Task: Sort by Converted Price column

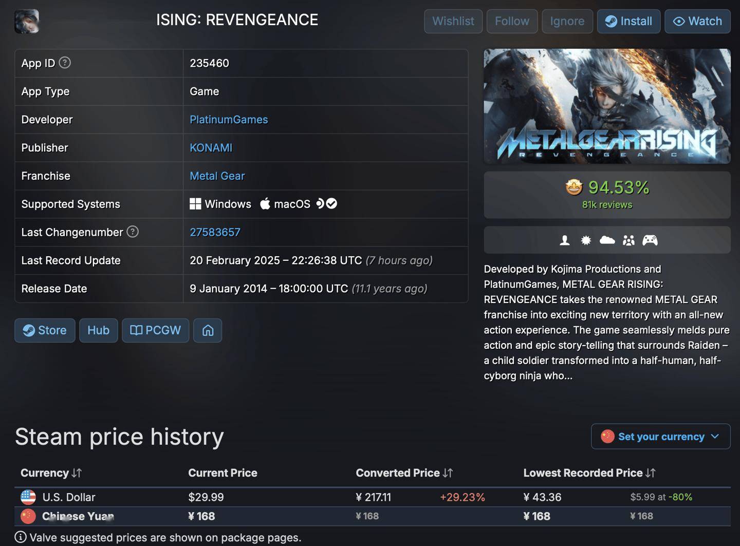Action: point(404,473)
